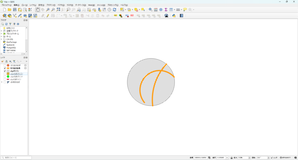The height and width of the screenshot is (160, 298).
Task: Open the Python console
Action: click(x=174, y=16)
